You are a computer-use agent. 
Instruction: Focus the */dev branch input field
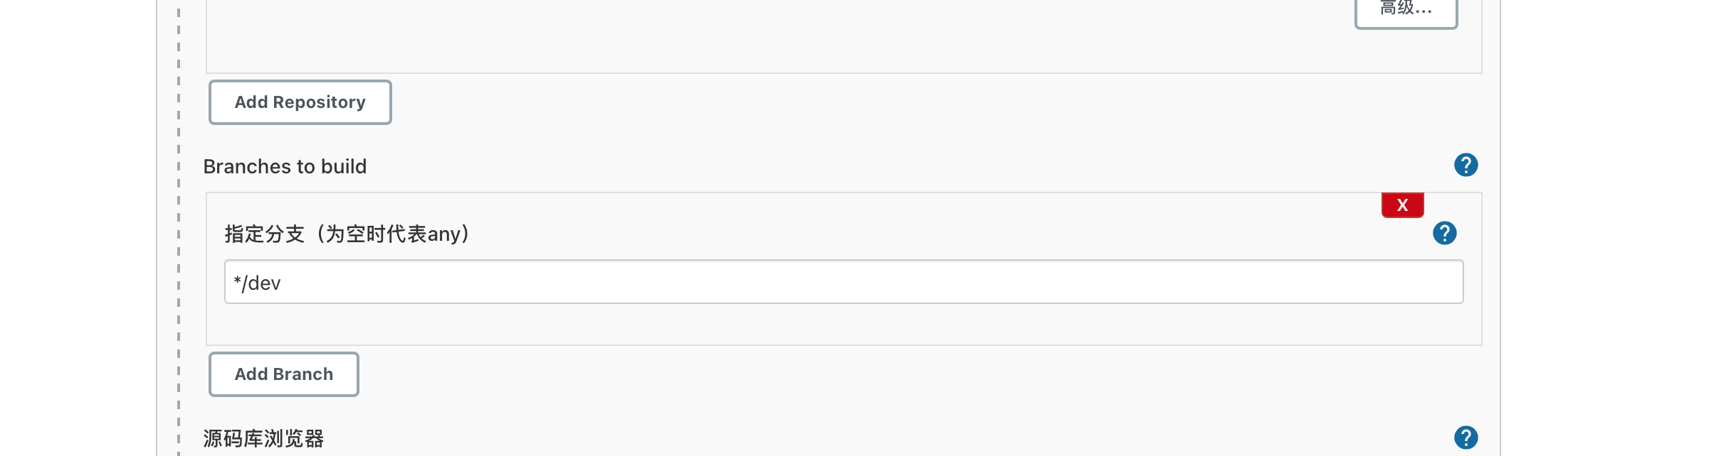843,282
